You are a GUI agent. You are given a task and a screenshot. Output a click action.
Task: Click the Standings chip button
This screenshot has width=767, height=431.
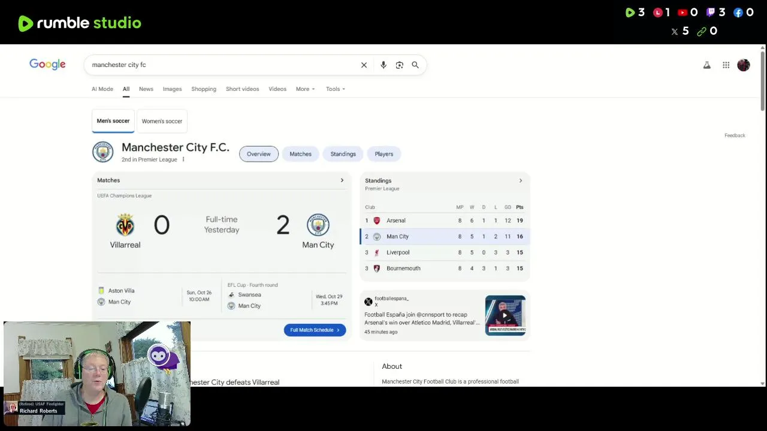[343, 154]
